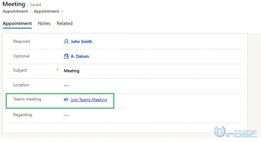Image resolution: width=261 pixels, height=142 pixels.
Task: Open the Related tab
Action: pyautogui.click(x=65, y=23)
